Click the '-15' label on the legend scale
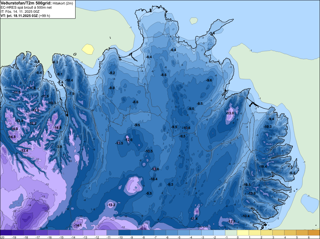 click(x=61, y=237)
